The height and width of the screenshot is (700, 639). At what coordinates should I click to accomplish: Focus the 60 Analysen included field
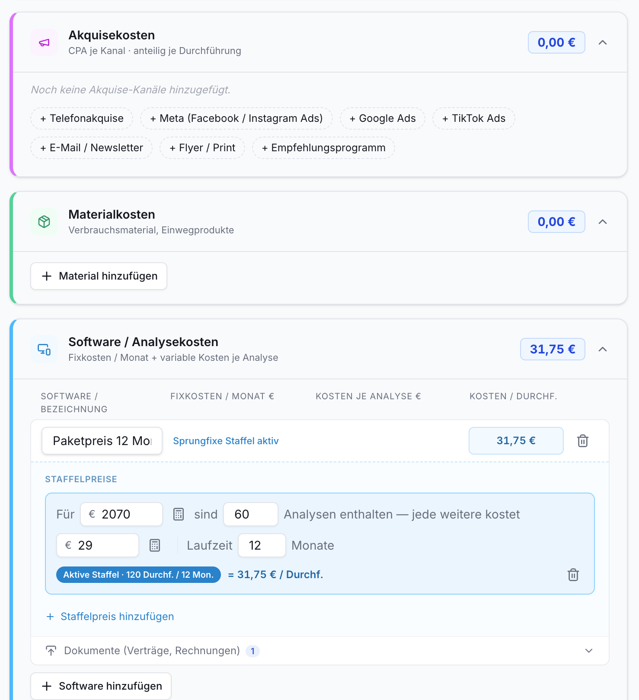coord(251,514)
